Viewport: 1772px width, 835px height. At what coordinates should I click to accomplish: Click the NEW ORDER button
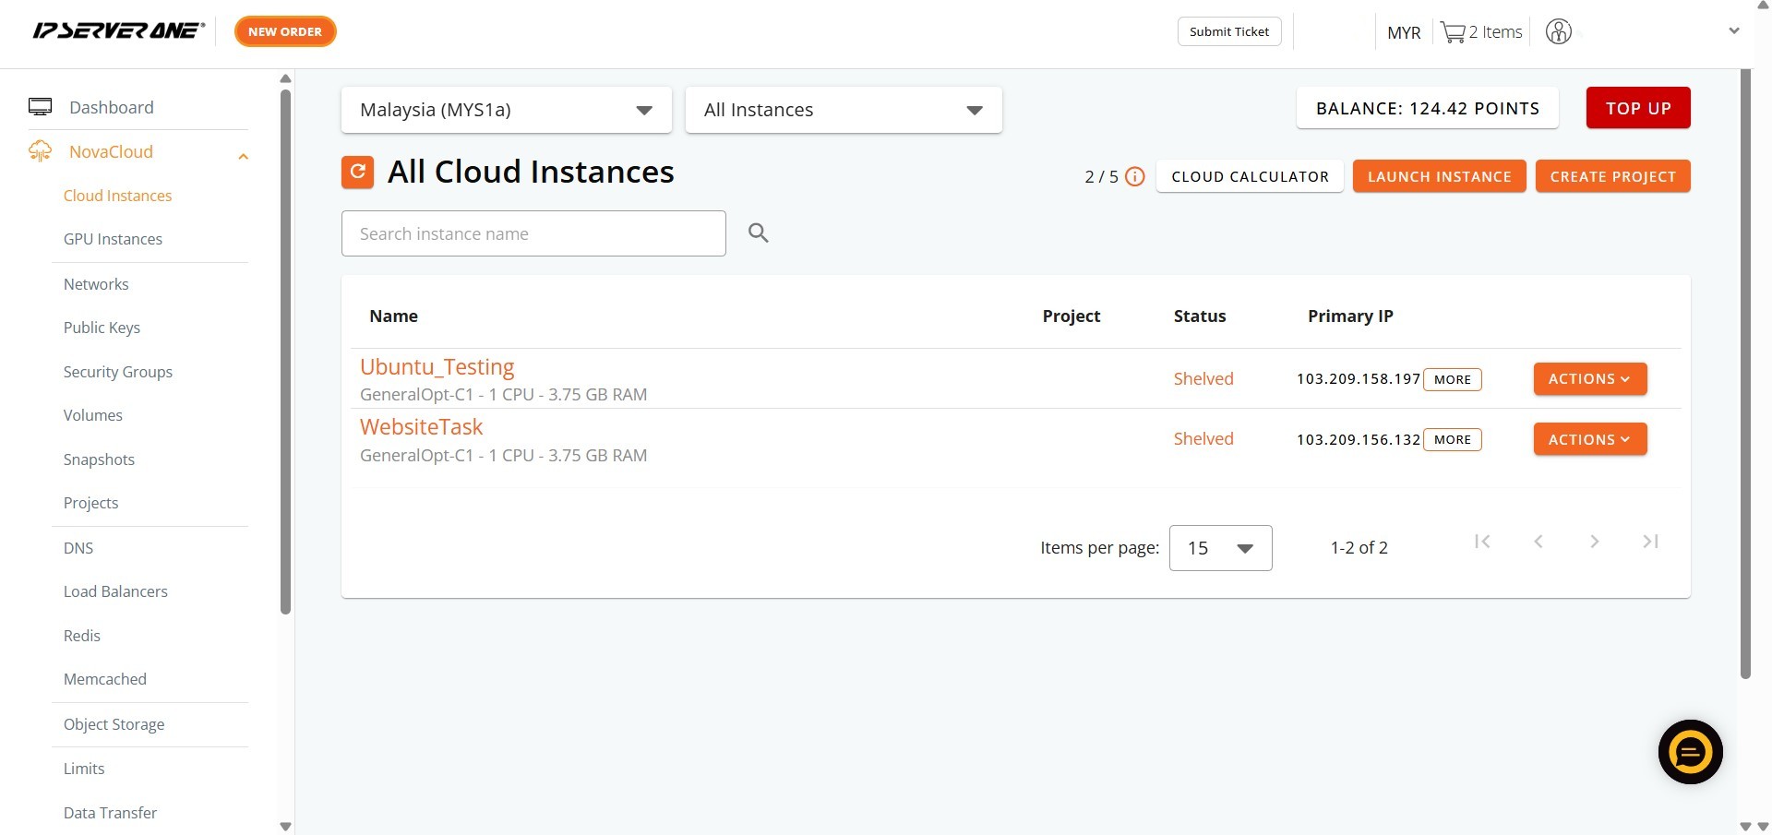pos(285,31)
